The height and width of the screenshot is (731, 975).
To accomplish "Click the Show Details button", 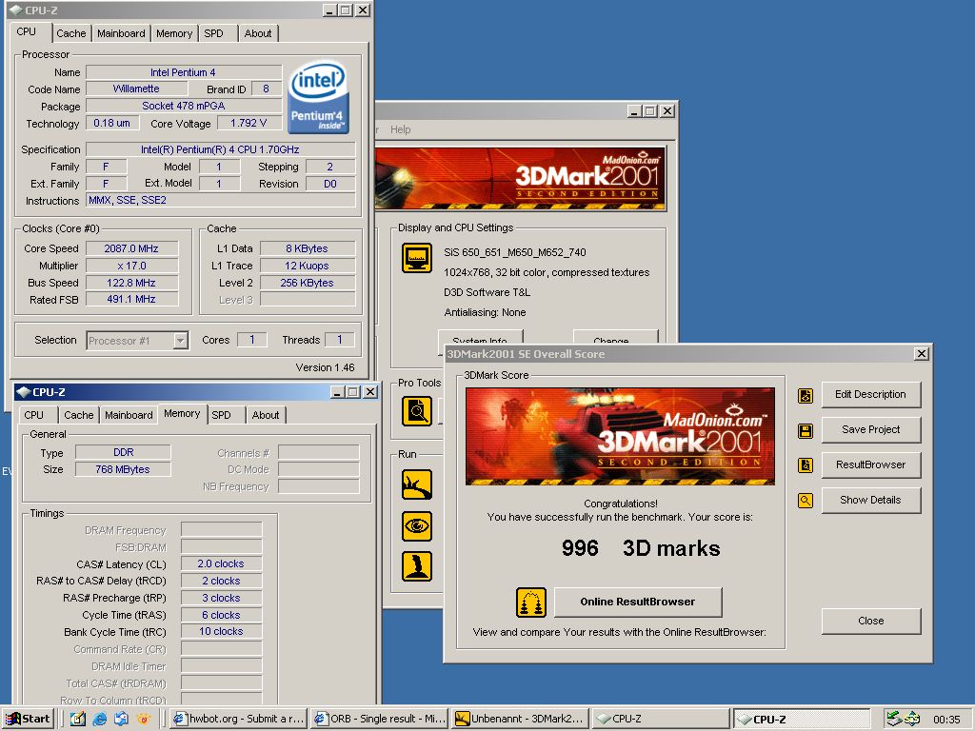I will 870,501.
